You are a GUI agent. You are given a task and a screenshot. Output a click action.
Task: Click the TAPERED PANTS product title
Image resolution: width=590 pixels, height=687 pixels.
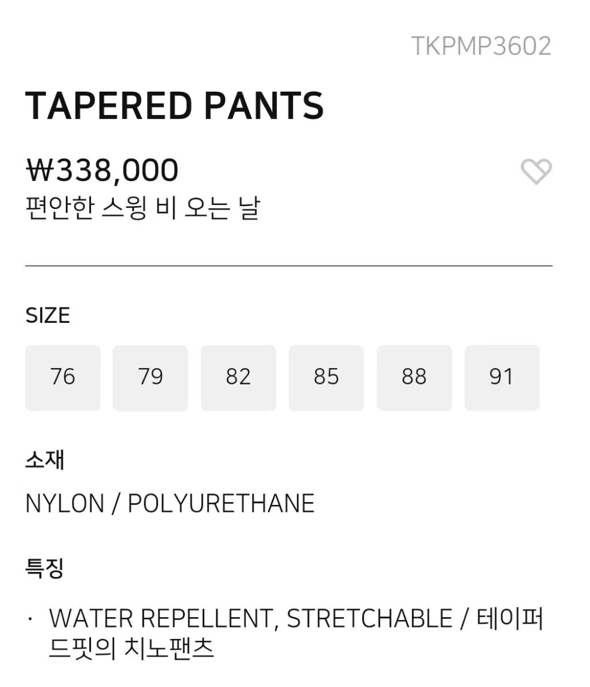[x=175, y=106]
